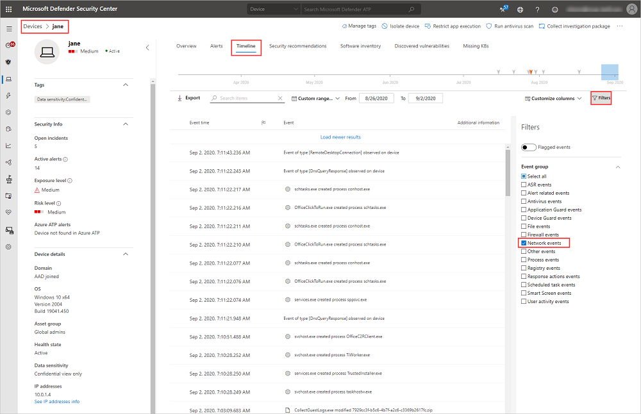Open the Custom range dropdown
The image size is (641, 414).
[315, 99]
